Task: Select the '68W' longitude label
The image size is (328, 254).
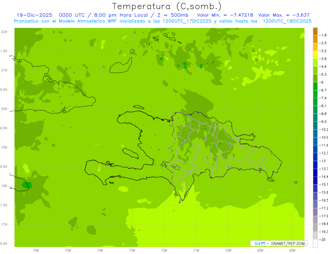Action: pyautogui.click(x=292, y=250)
